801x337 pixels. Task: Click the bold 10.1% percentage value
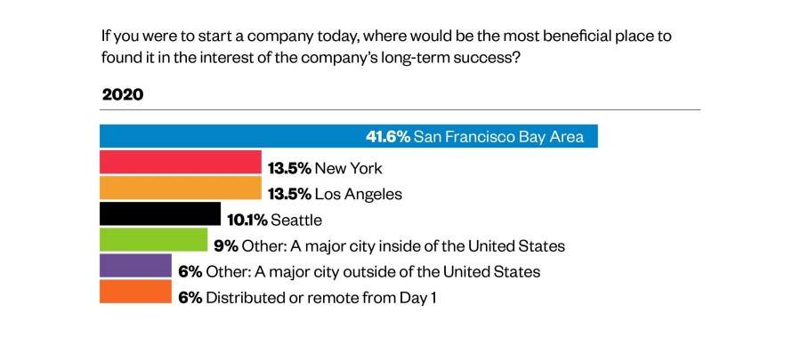[247, 220]
